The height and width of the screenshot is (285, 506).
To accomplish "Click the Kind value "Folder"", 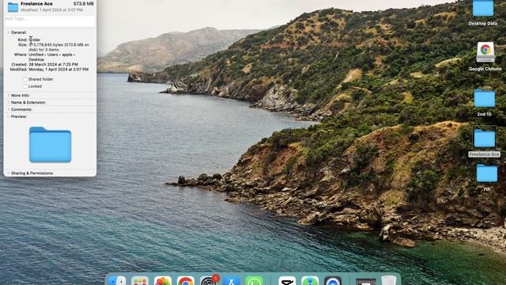I will click(35, 40).
